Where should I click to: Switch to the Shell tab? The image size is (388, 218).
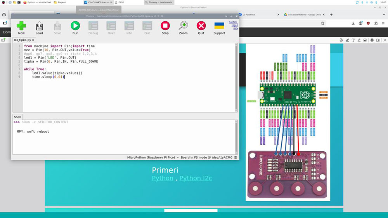coord(17,117)
